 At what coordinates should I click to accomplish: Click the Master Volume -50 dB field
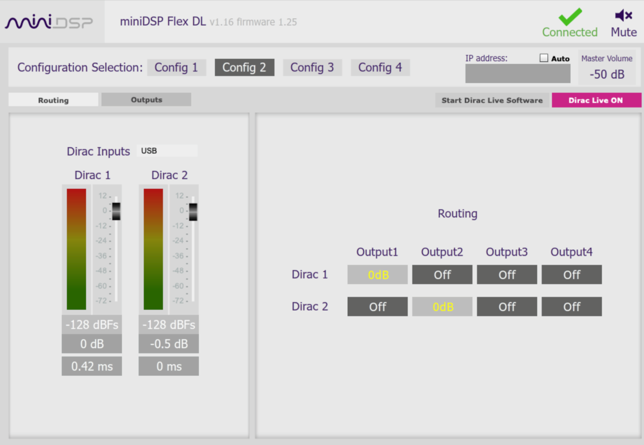(x=607, y=74)
